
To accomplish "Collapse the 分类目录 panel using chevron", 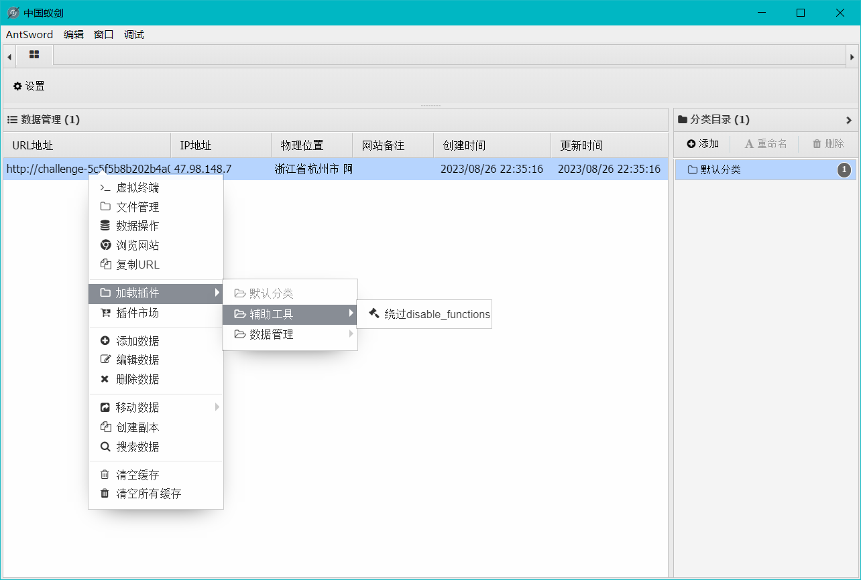I will (x=848, y=121).
